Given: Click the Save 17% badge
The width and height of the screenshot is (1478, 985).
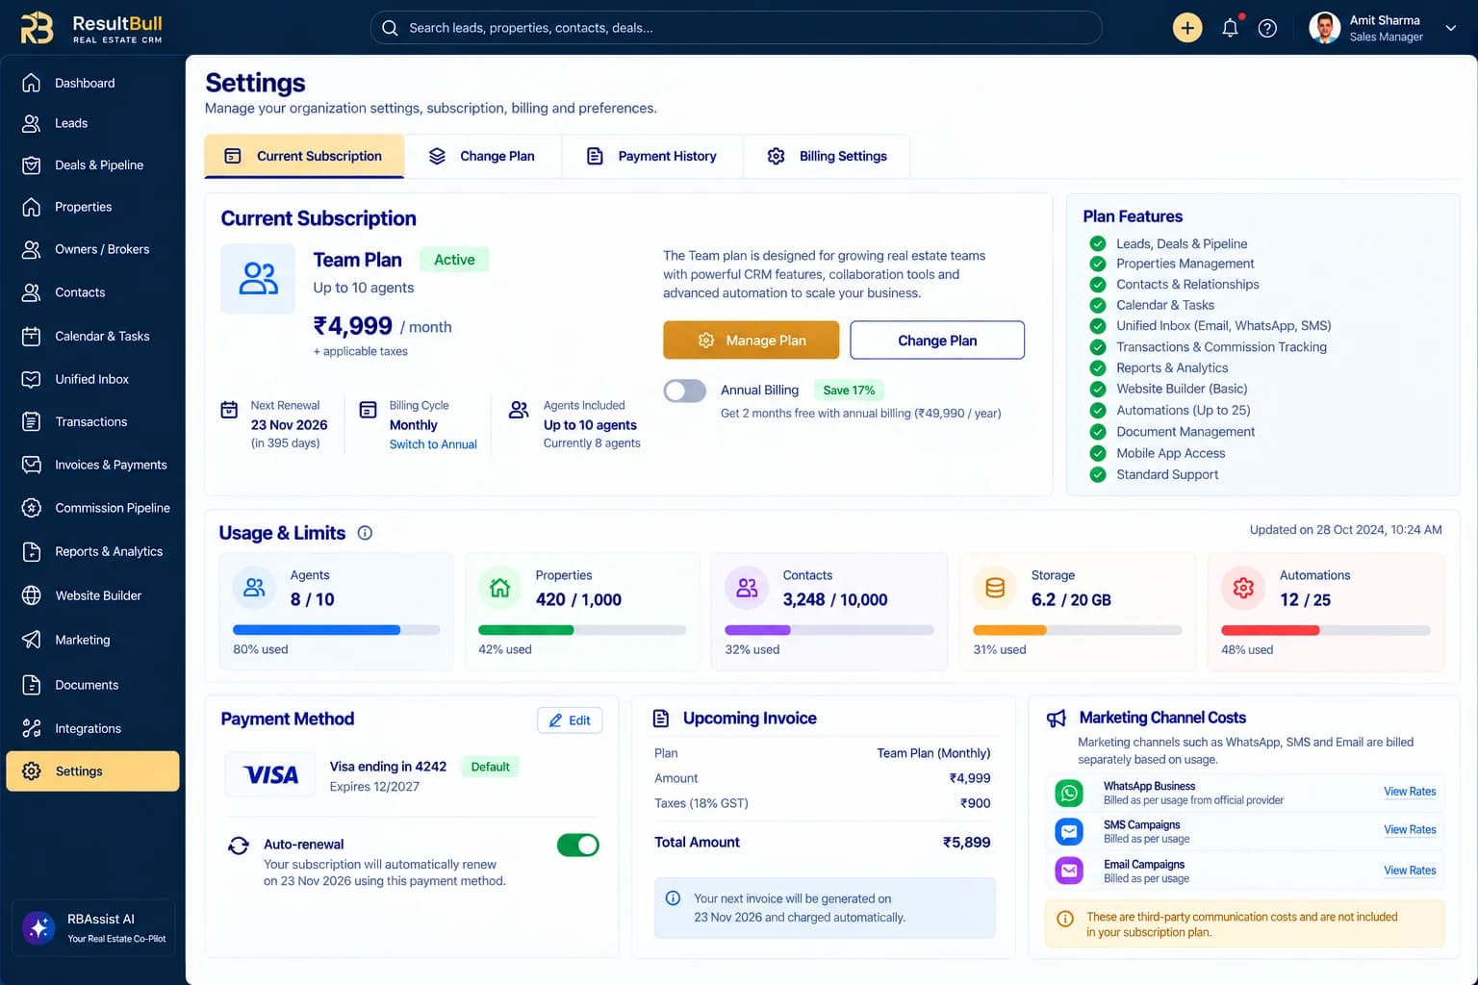Looking at the screenshot, I should pyautogui.click(x=849, y=391).
